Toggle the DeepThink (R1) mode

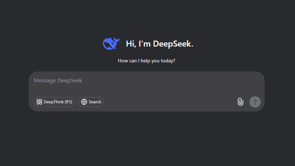[x=54, y=102]
